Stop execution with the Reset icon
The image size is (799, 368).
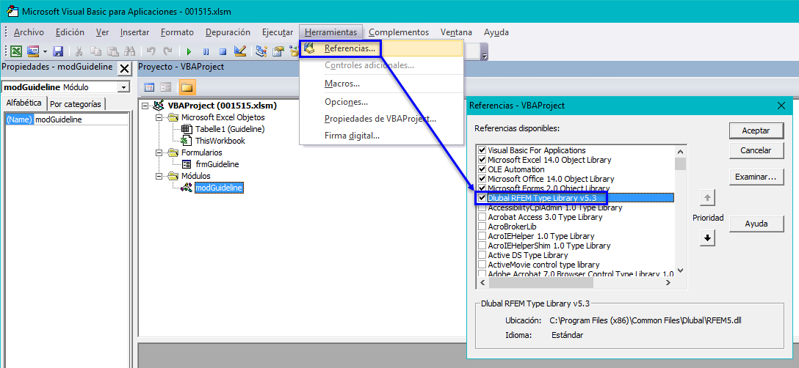pyautogui.click(x=223, y=51)
